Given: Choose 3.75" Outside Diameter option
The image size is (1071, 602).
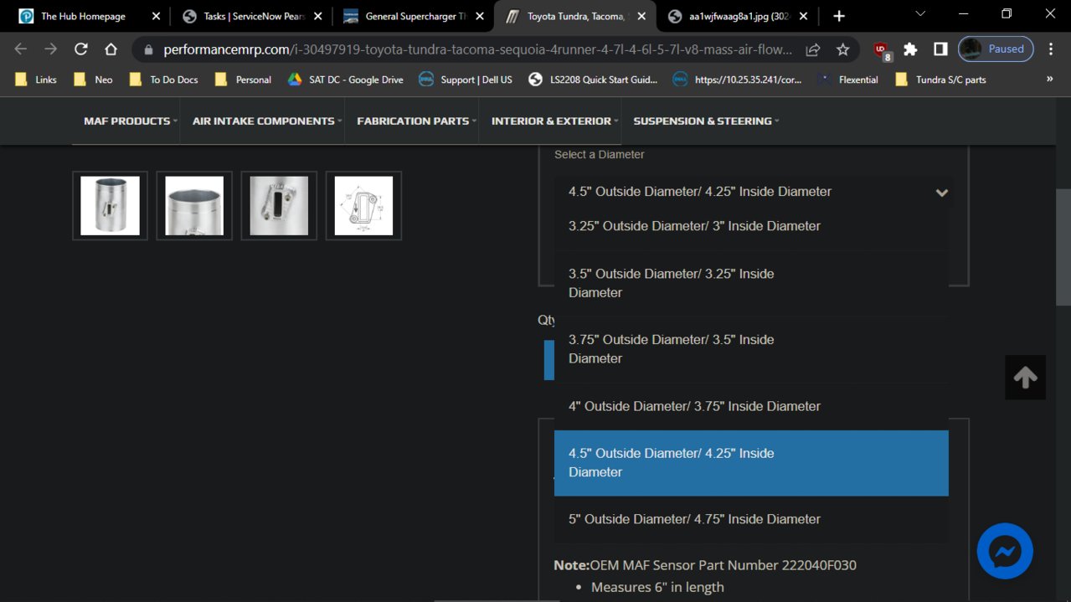Looking at the screenshot, I should point(751,349).
